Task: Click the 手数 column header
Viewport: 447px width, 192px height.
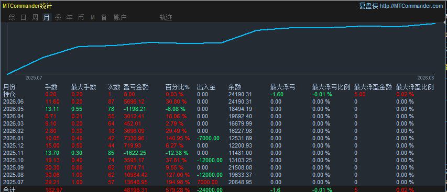Action: pyautogui.click(x=51, y=87)
